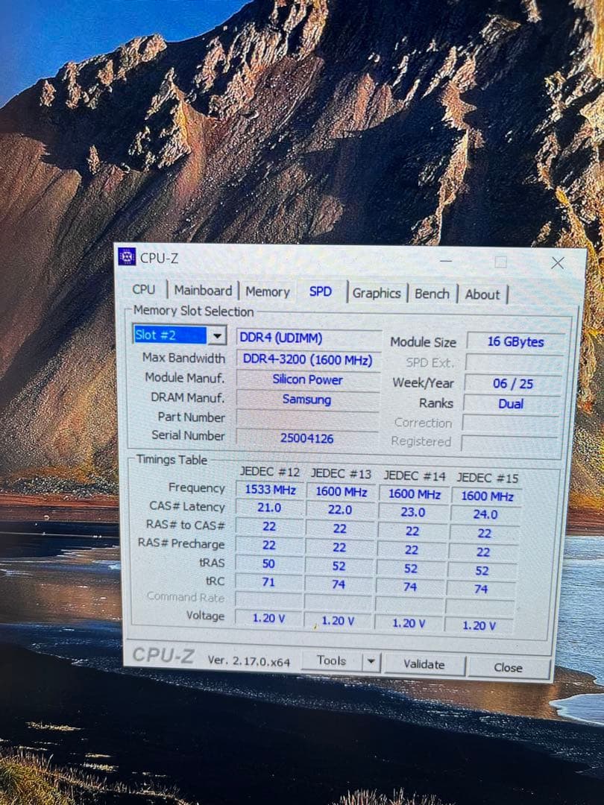Switch to the Mainboard tab
The height and width of the screenshot is (805, 604).
pyautogui.click(x=203, y=291)
